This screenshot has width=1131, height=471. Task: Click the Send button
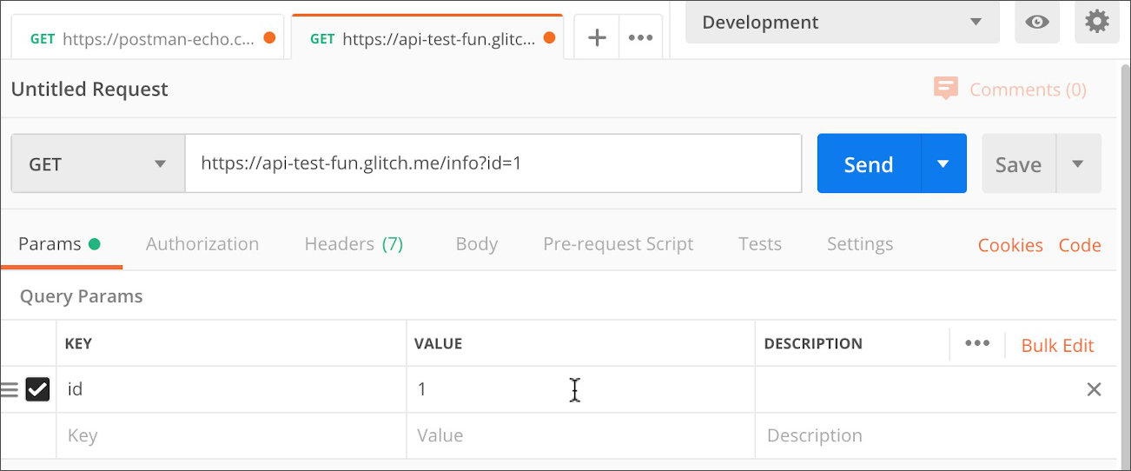click(869, 163)
